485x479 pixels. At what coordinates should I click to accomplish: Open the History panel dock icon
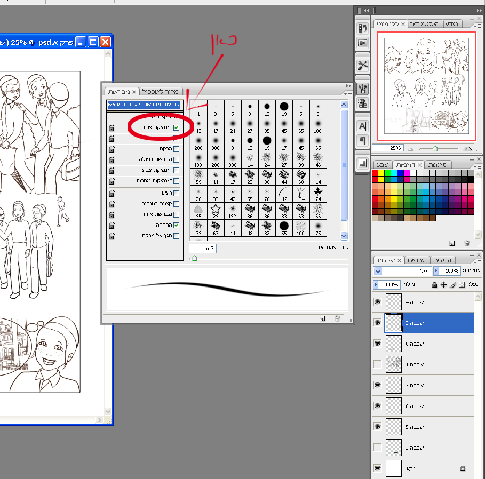click(362, 29)
